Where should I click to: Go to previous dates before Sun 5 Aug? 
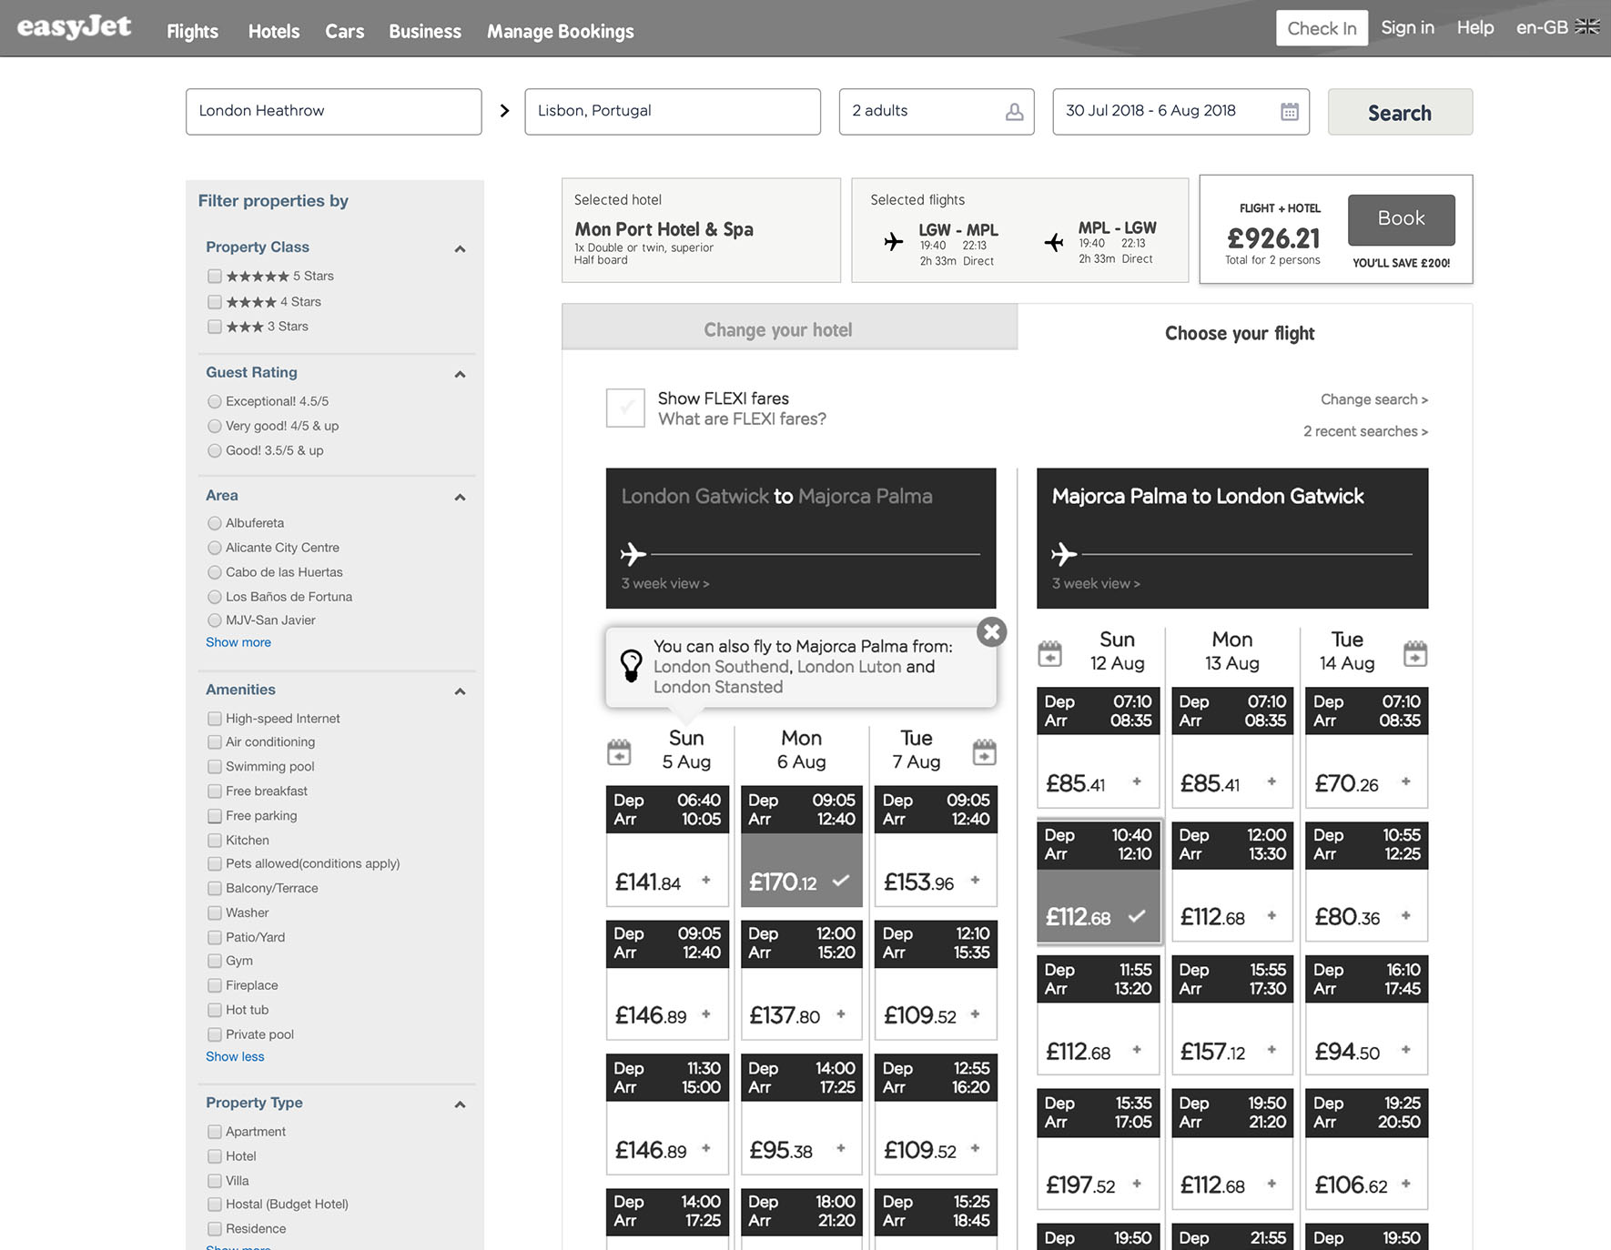(x=619, y=751)
